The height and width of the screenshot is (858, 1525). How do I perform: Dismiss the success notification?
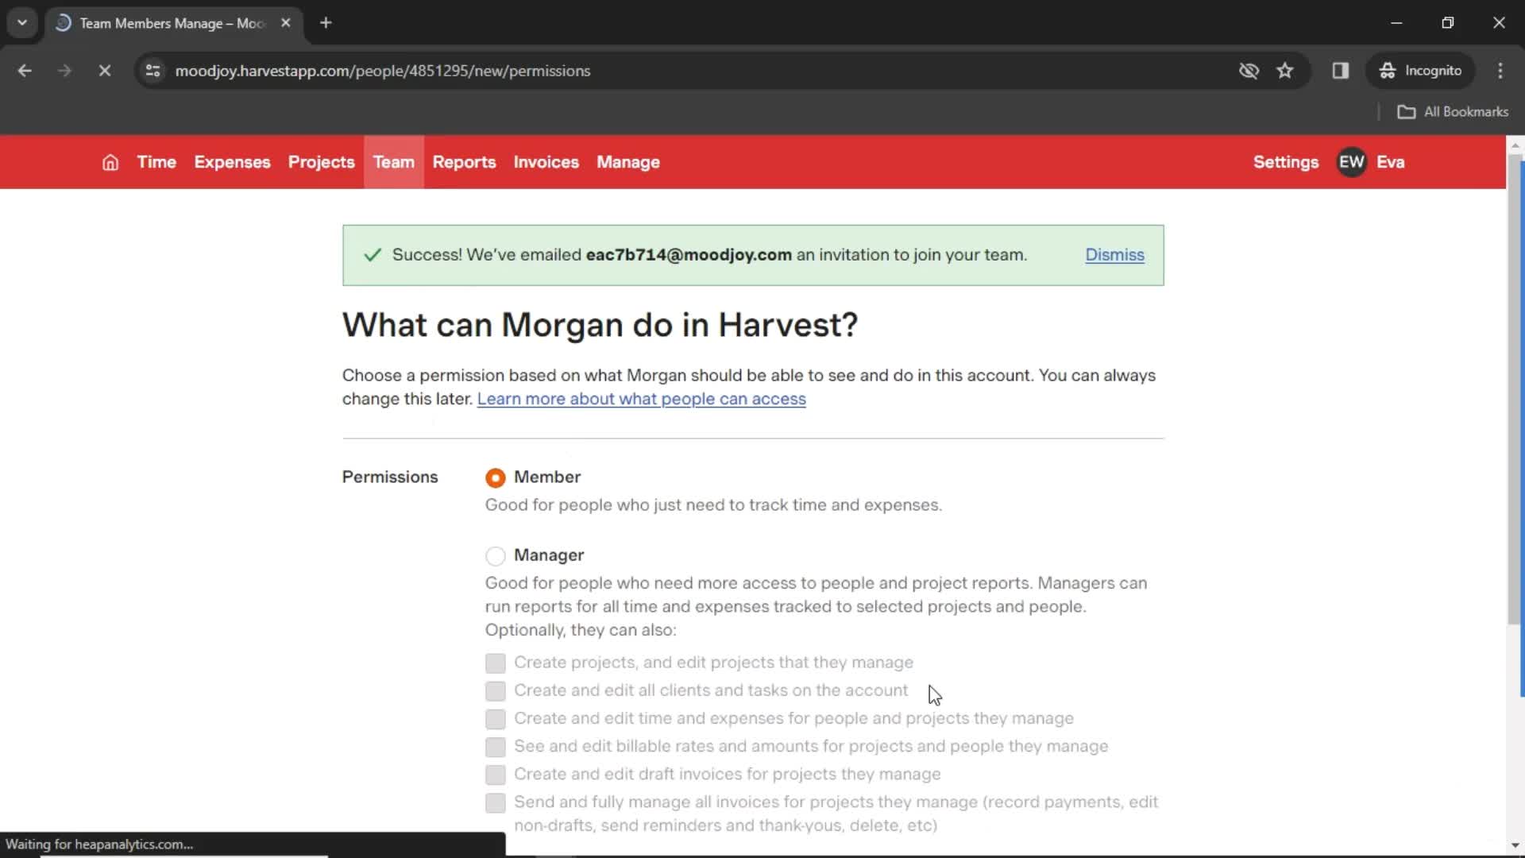pyautogui.click(x=1114, y=254)
